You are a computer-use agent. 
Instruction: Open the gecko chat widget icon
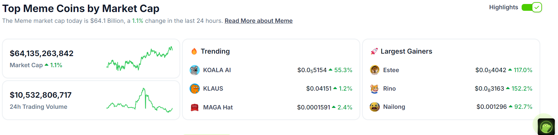click(546, 127)
